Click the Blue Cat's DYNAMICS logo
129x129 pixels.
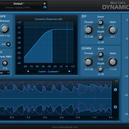point(115,5)
